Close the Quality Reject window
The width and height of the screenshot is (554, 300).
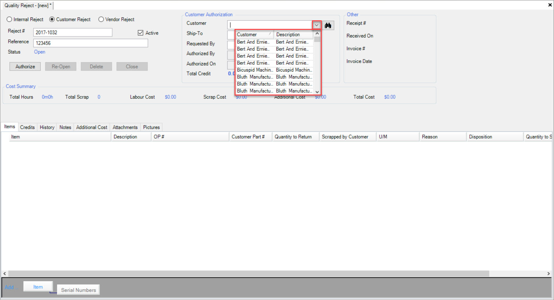pos(550,5)
